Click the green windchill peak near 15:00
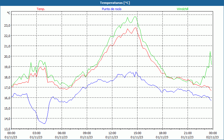The width and height of the screenshot is (224, 140). point(135,17)
